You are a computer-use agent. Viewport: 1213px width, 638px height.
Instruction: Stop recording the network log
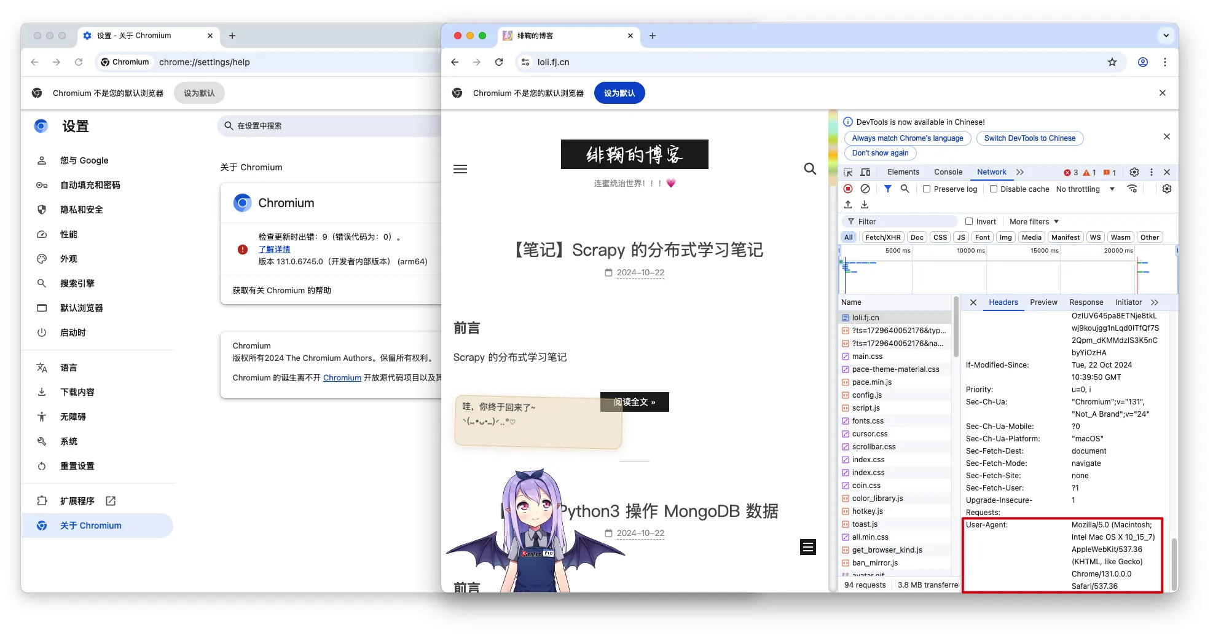coord(848,189)
